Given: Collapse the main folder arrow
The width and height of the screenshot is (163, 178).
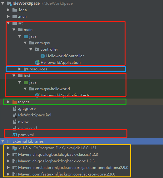Looking at the screenshot, I should (14, 30).
